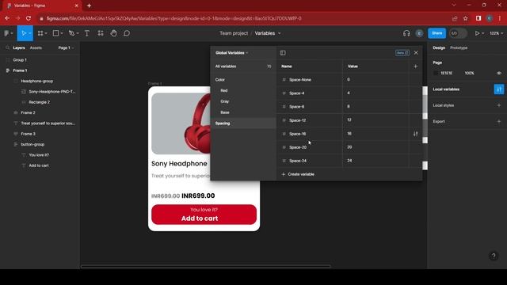Select the Frame tool
Image resolution: width=507 pixels, height=285 pixels.
[x=40, y=33]
